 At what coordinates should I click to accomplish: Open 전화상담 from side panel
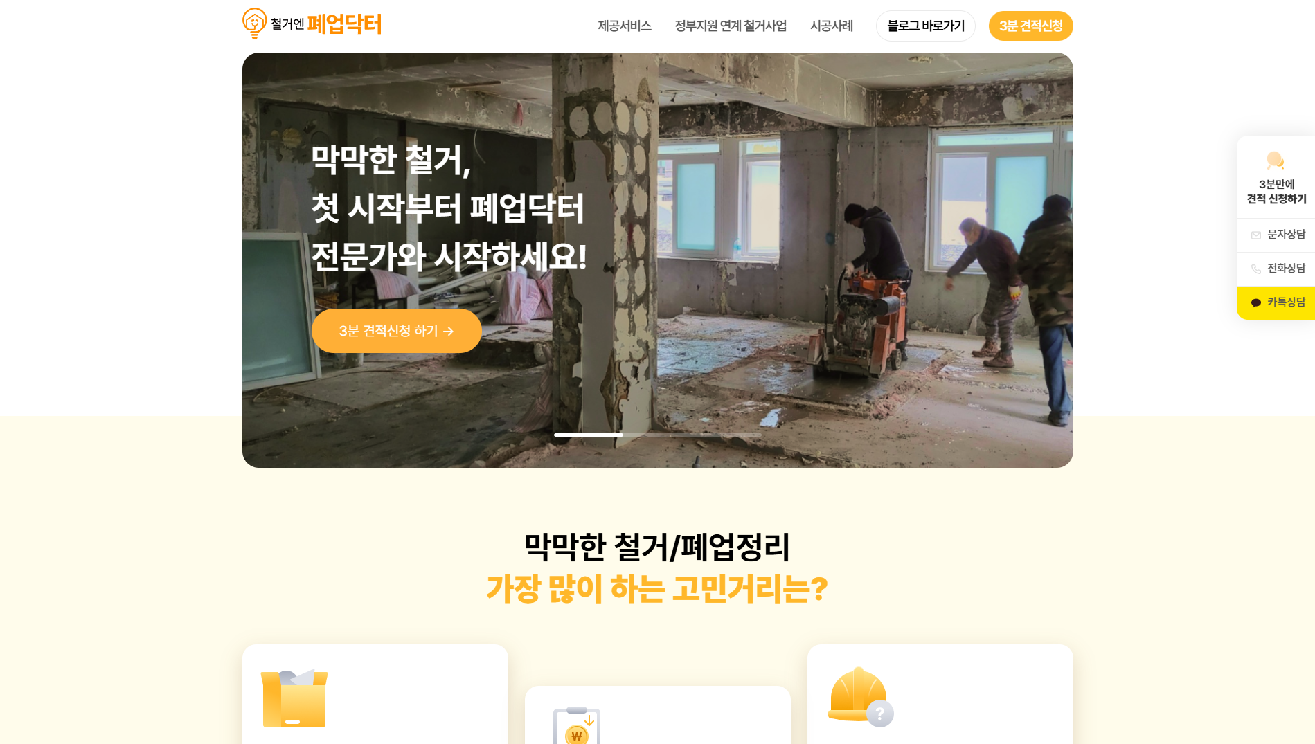(x=1276, y=269)
